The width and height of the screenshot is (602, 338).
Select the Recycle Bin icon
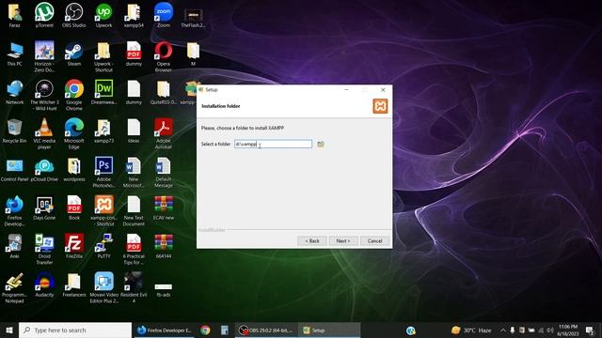pyautogui.click(x=15, y=131)
